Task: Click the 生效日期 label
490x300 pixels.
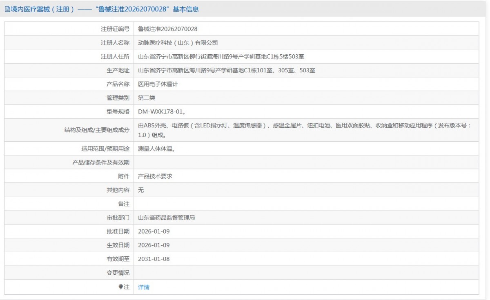Action: coord(118,245)
